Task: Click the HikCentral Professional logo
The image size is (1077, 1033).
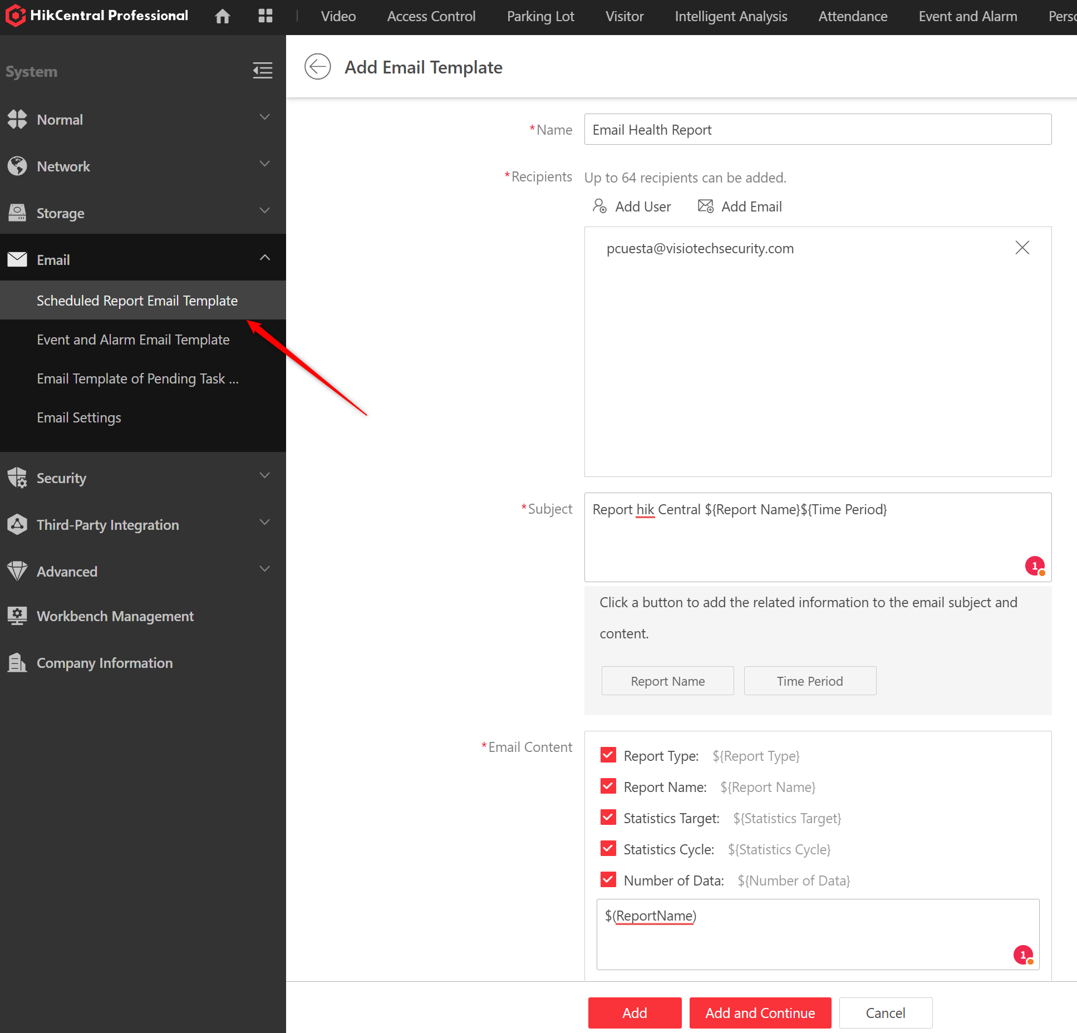Action: (x=97, y=16)
